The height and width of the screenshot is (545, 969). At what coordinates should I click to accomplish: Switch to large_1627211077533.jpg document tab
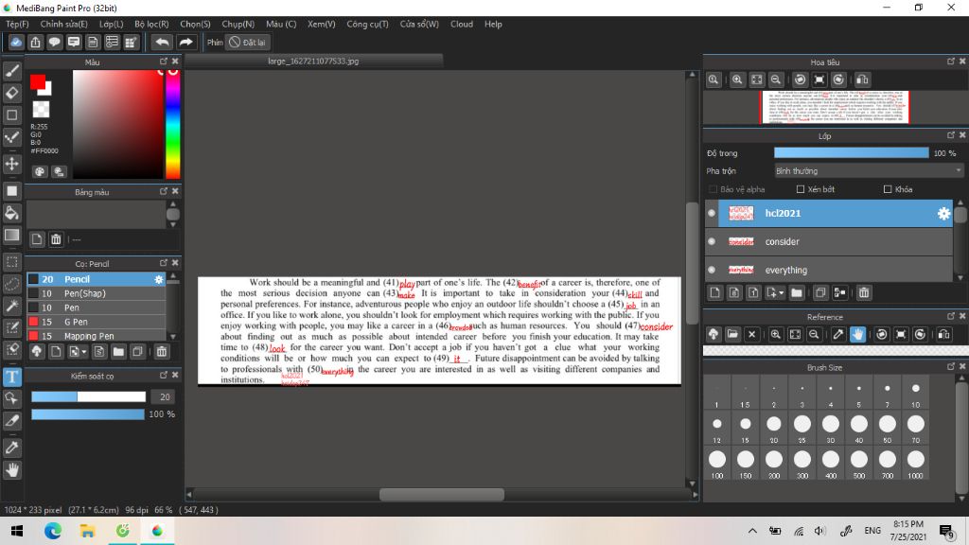pos(313,62)
